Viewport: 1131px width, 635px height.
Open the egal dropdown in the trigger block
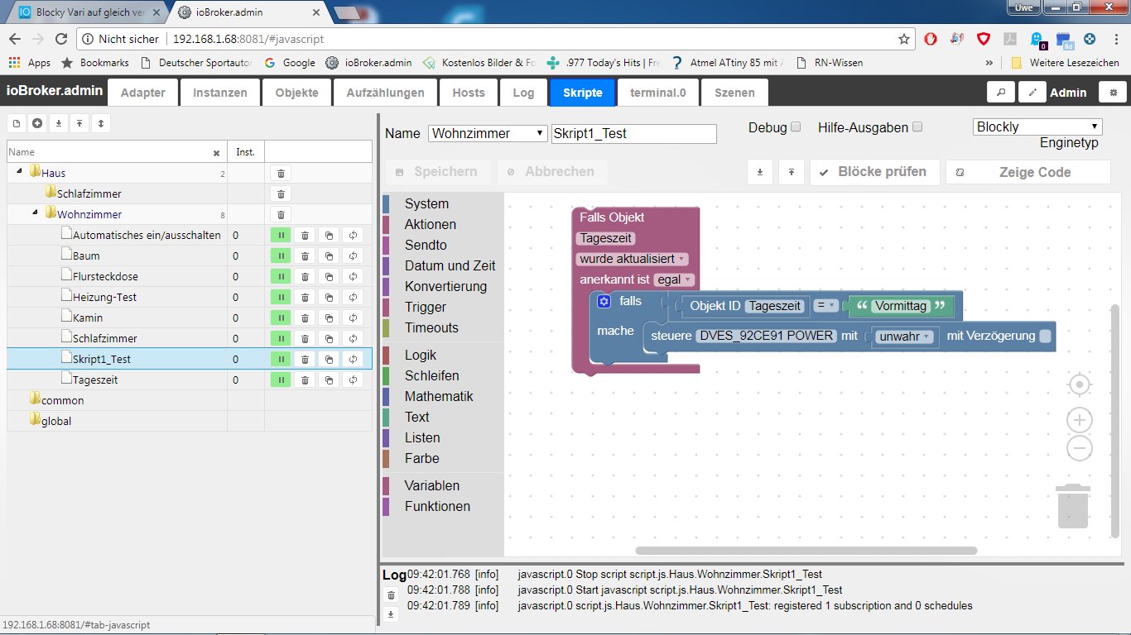pos(674,279)
